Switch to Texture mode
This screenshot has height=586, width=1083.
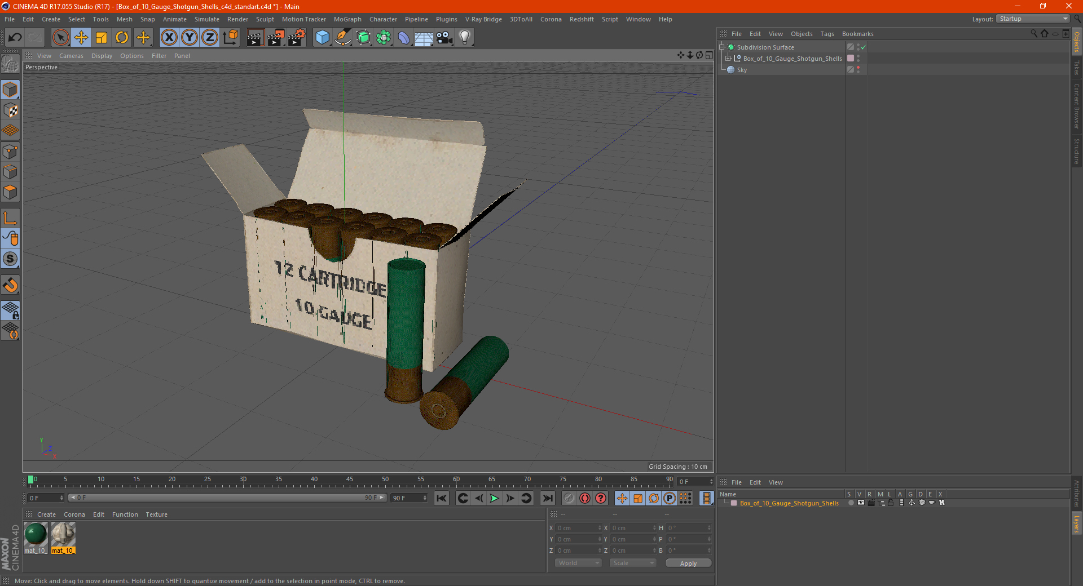click(11, 110)
